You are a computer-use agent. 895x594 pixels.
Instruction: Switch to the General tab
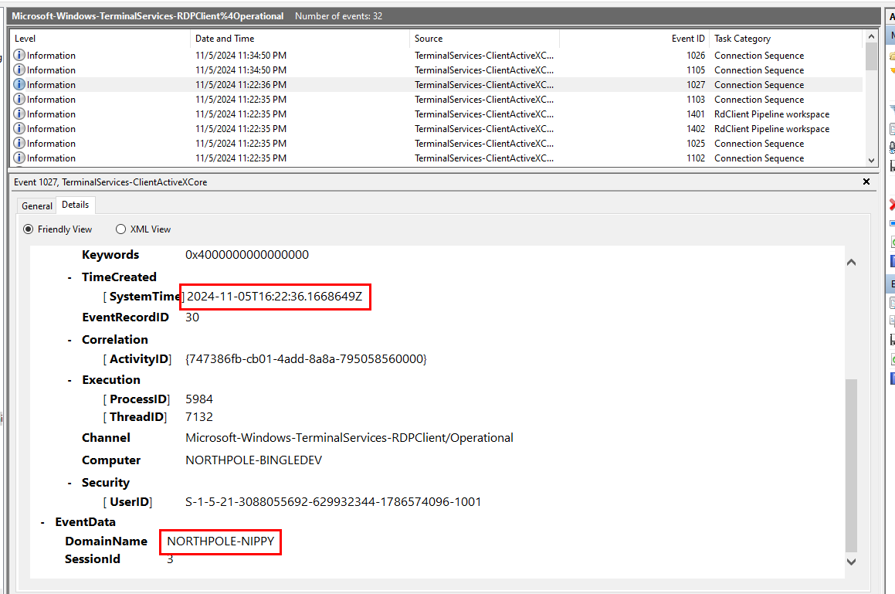point(37,205)
